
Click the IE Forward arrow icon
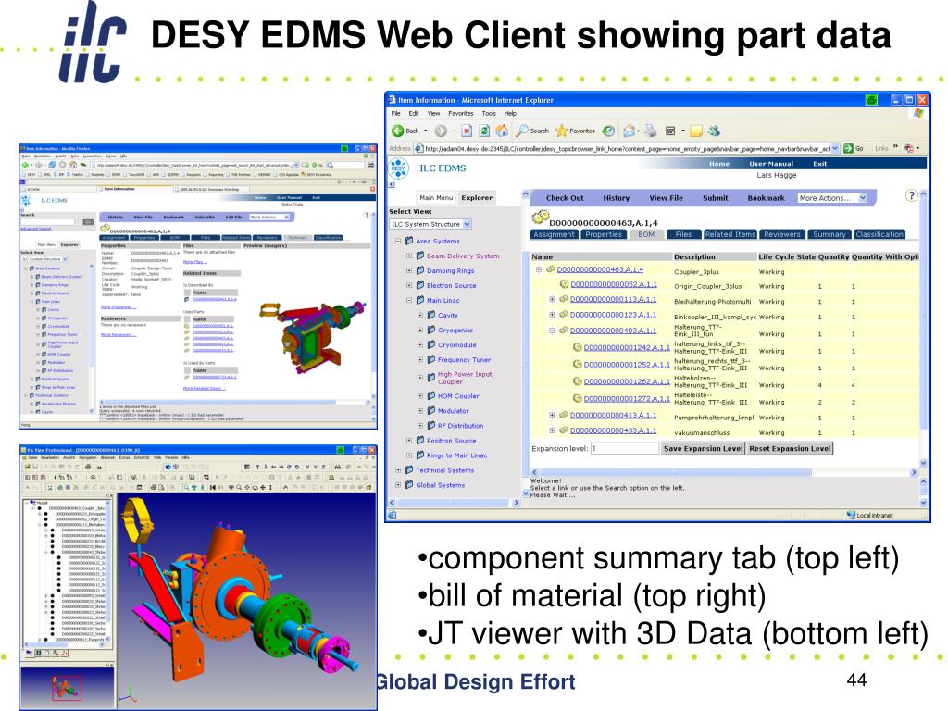441,131
